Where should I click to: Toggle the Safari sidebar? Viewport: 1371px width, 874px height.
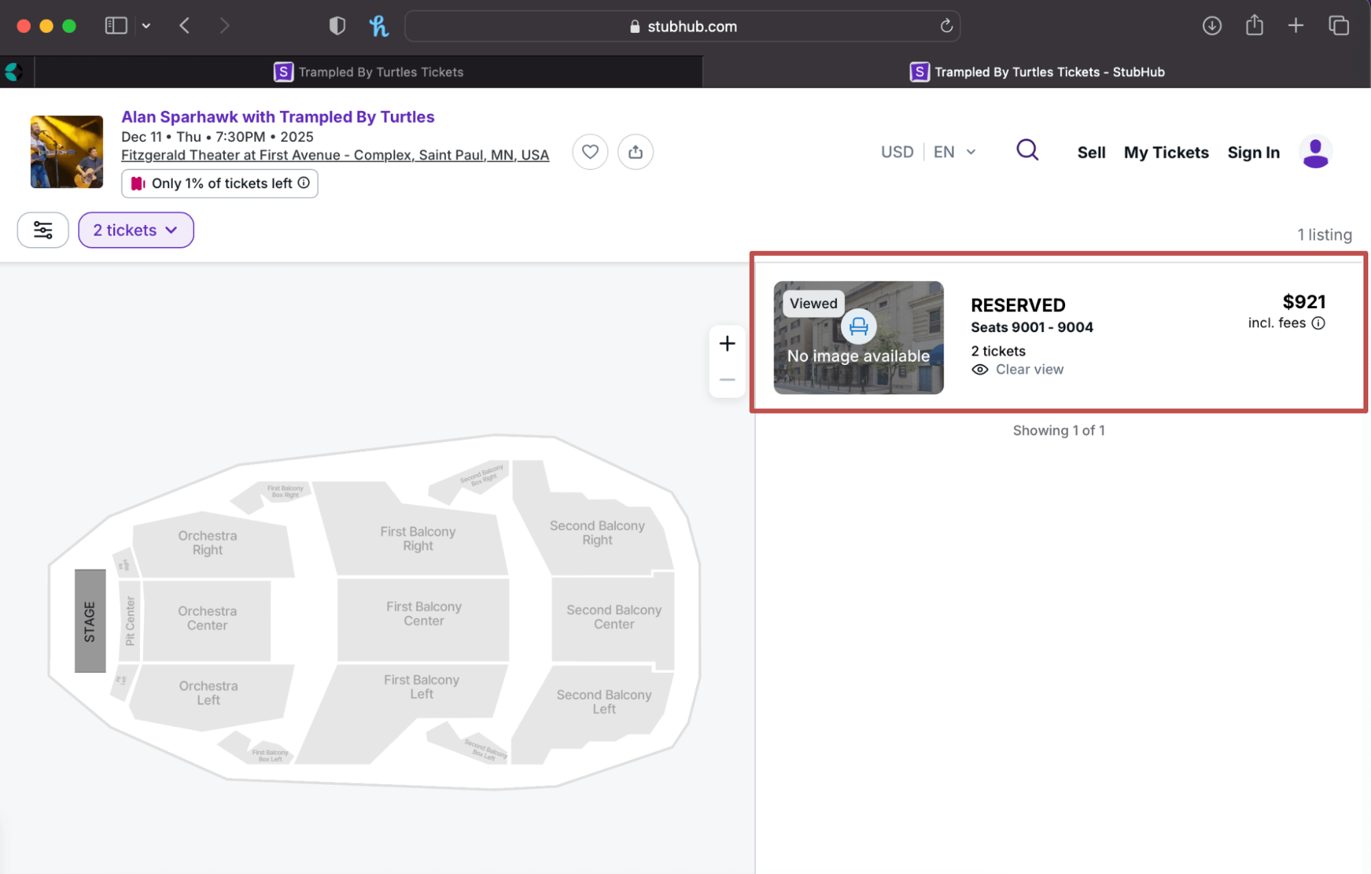(116, 26)
